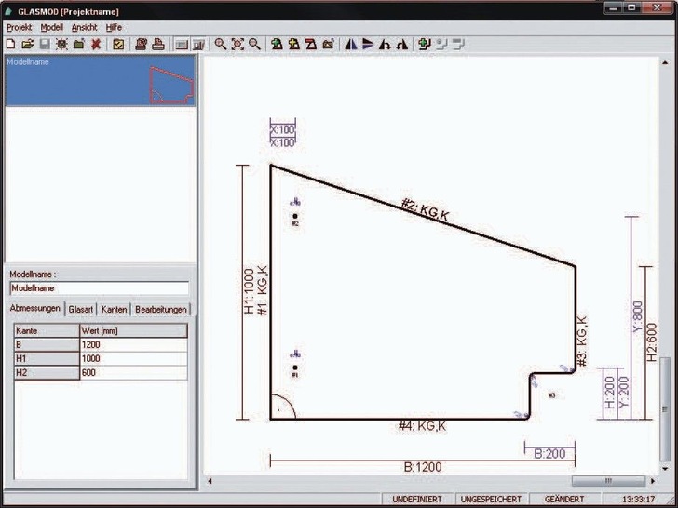The image size is (678, 508).
Task: Click the grayed floppy disk save icon
Action: point(45,44)
